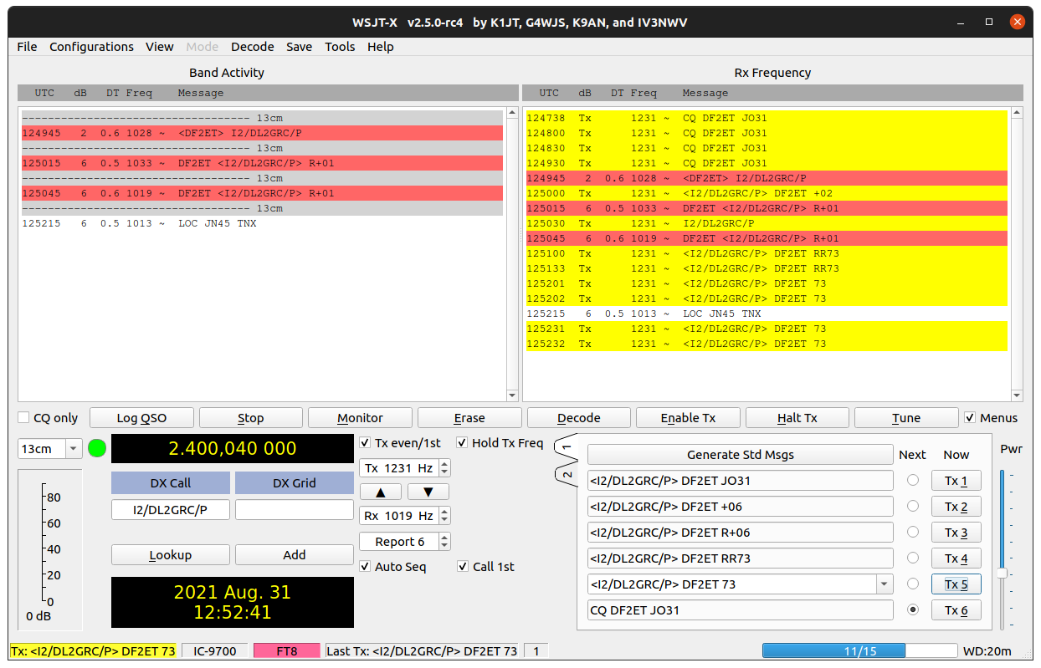
Task: Click the 11/15 transmit progress bar
Action: 859,651
